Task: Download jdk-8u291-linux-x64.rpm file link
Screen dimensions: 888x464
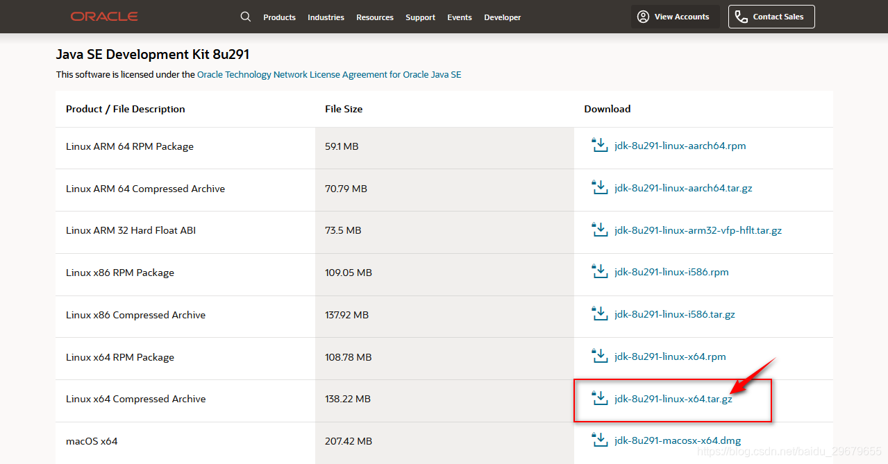Action: 670,356
